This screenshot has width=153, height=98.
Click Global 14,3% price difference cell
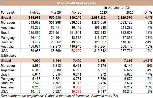(148, 61)
